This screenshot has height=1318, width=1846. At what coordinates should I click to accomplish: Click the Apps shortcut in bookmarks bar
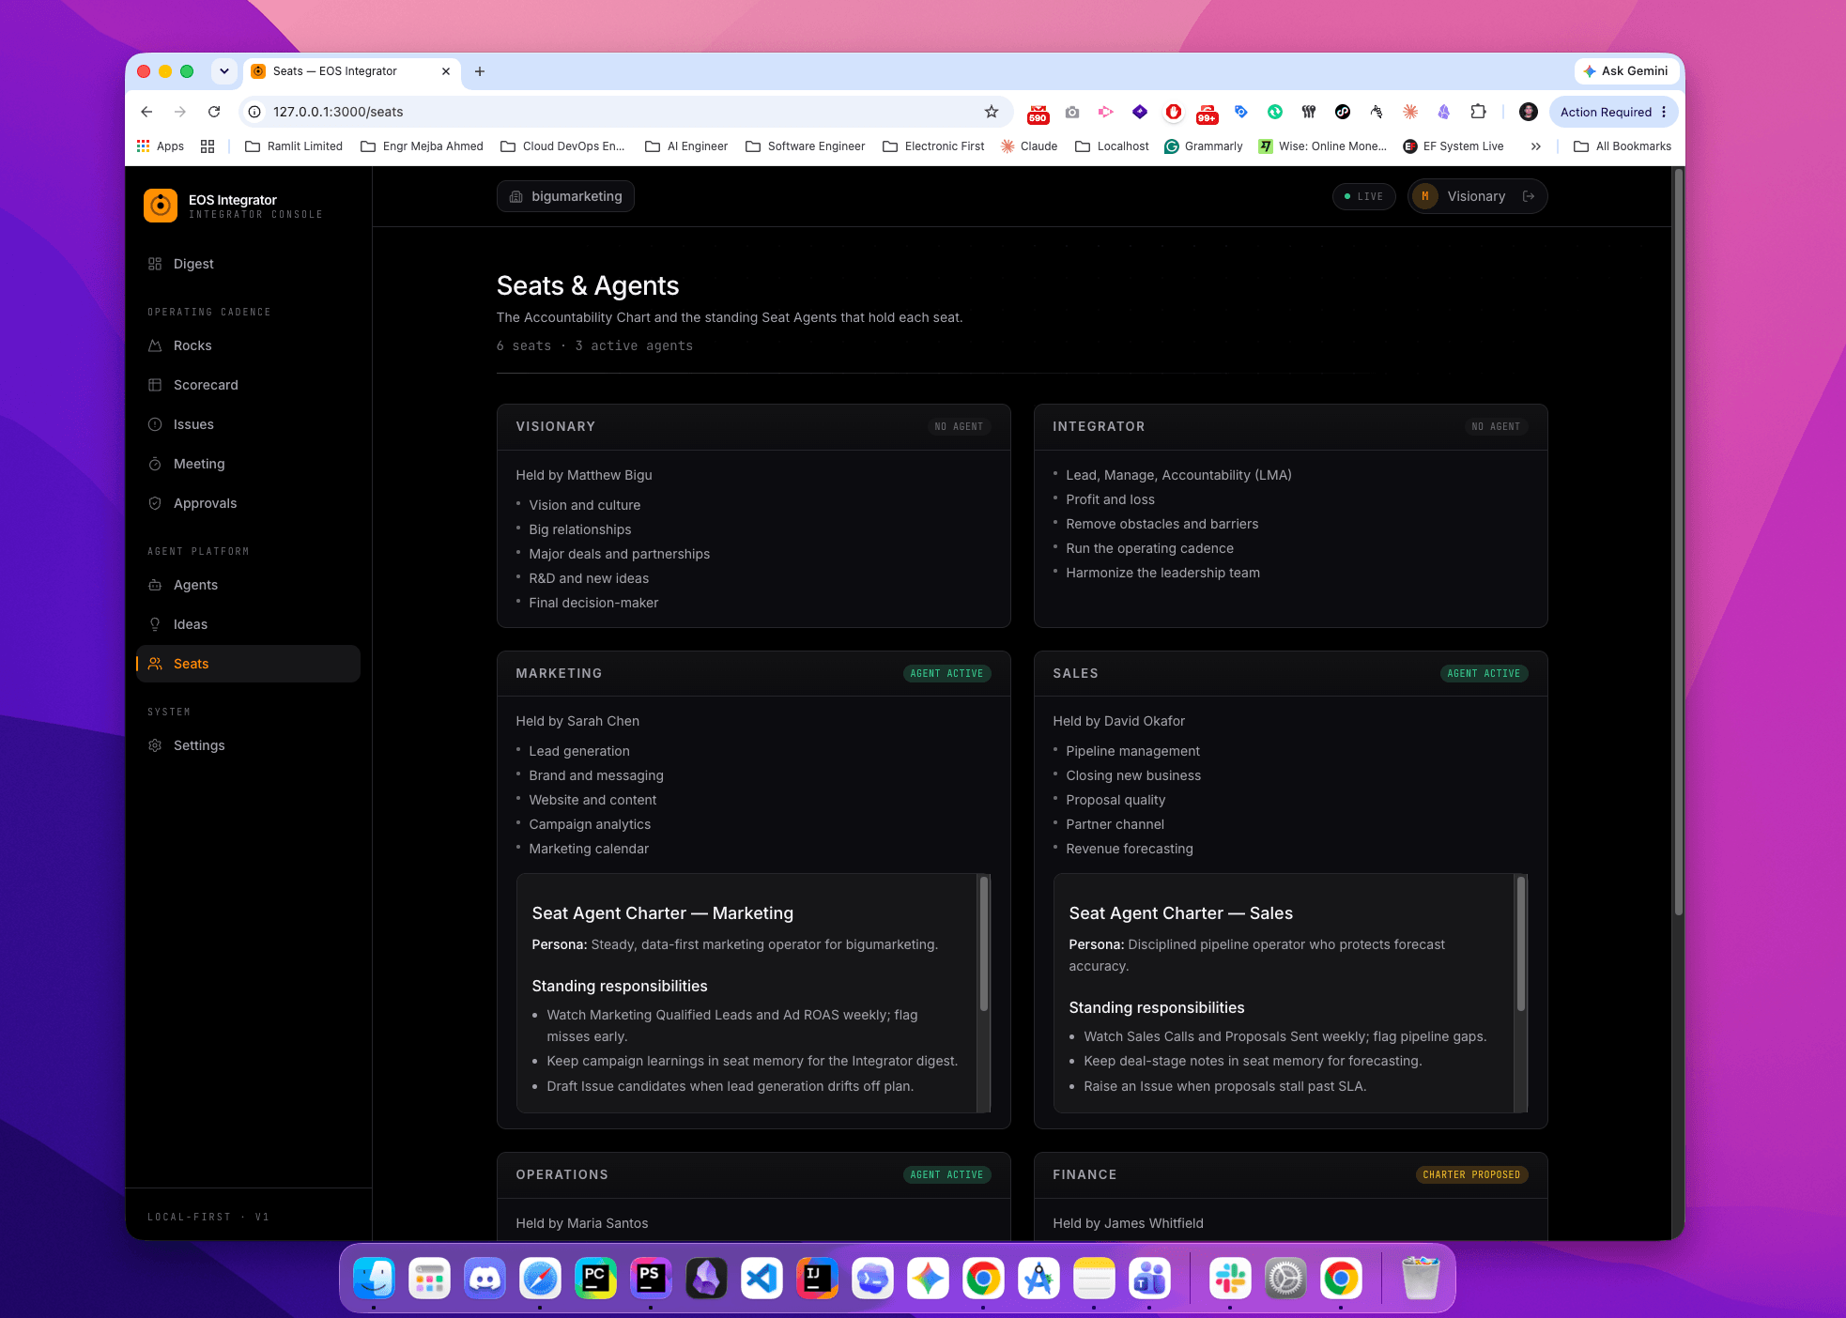click(161, 146)
